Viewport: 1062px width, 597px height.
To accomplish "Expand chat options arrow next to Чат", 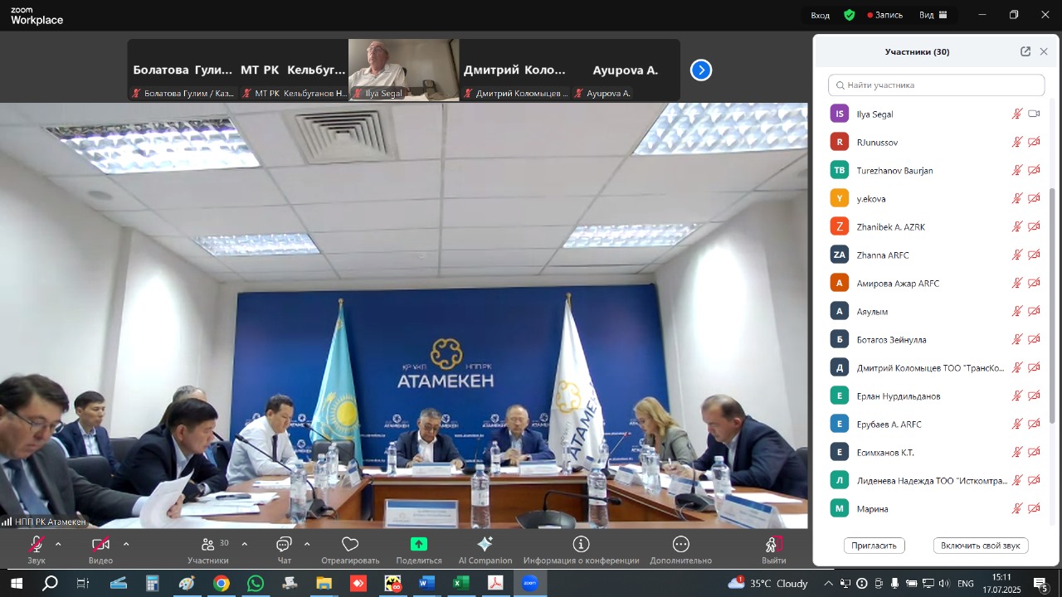I will pos(307,544).
